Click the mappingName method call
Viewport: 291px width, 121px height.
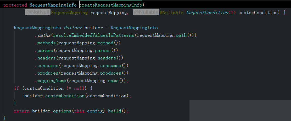pyautogui.click(x=52, y=81)
